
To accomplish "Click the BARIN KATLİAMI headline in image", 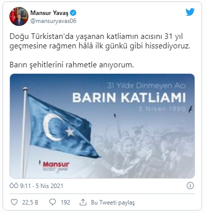I will [129, 98].
